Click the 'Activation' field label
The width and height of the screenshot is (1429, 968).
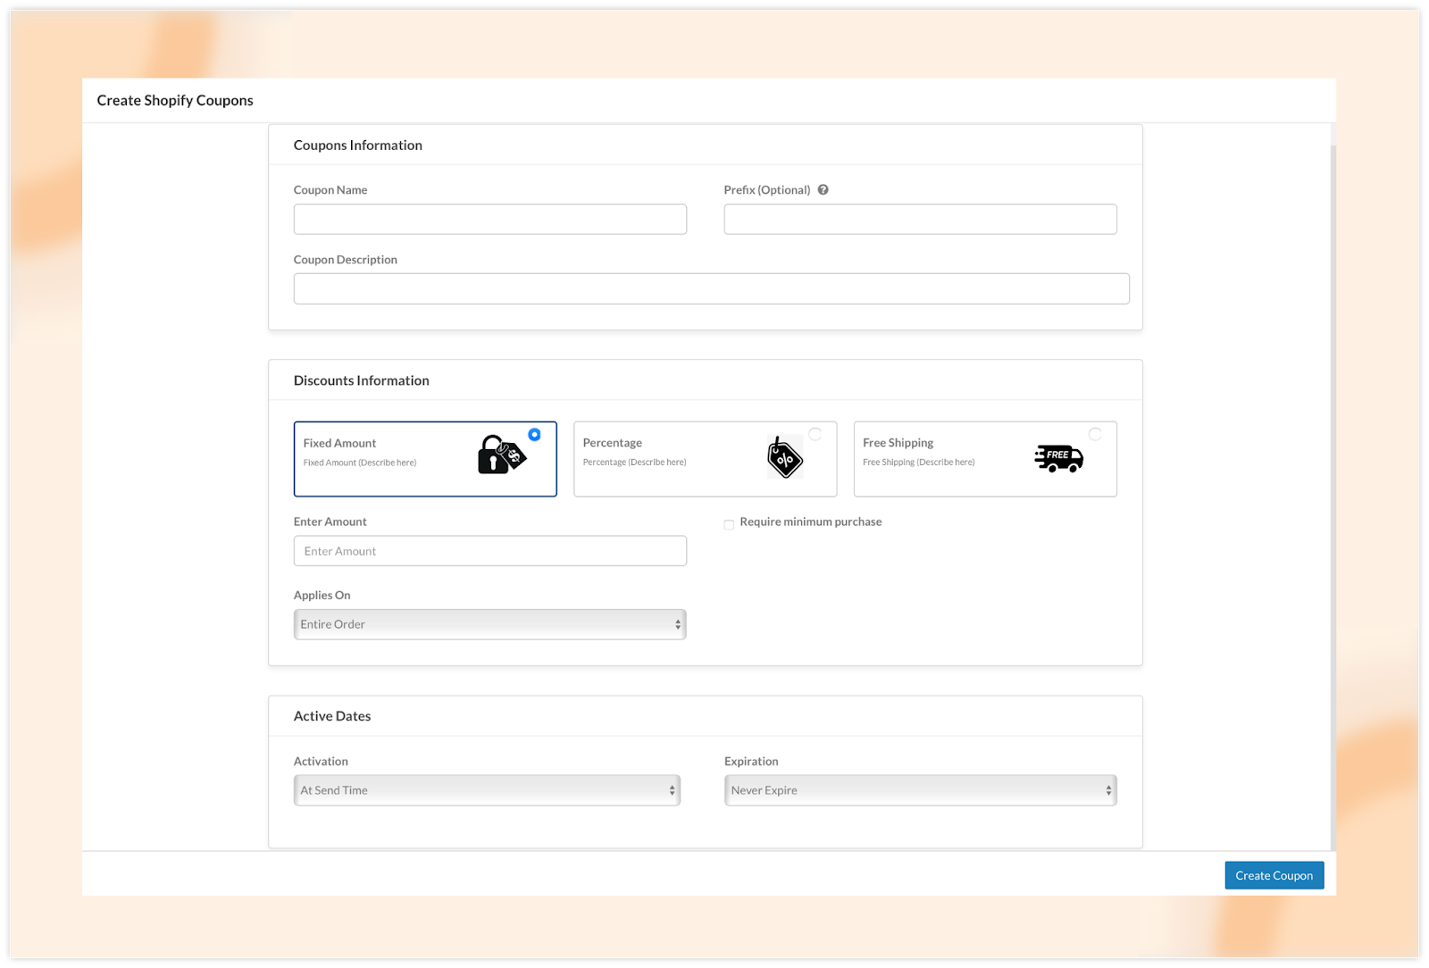pyautogui.click(x=321, y=762)
